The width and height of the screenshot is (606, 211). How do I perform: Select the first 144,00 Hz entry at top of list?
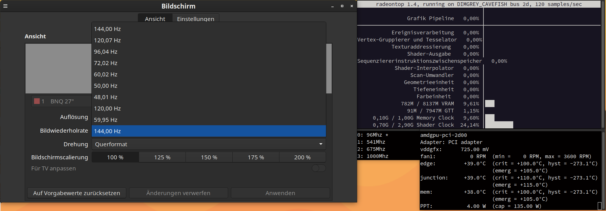pyautogui.click(x=209, y=29)
